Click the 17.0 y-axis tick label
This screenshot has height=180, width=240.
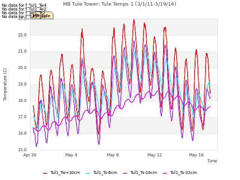click(x=22, y=117)
